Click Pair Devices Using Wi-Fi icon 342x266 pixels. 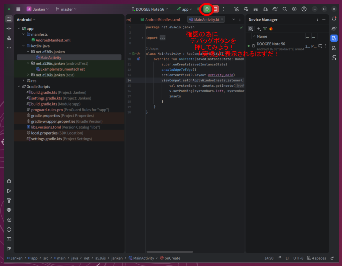(x=265, y=29)
